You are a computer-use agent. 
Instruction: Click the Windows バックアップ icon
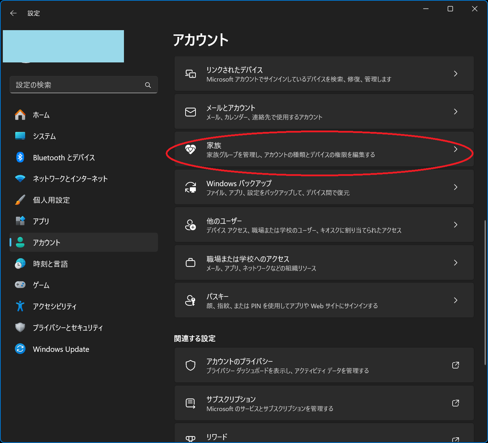tap(191, 187)
